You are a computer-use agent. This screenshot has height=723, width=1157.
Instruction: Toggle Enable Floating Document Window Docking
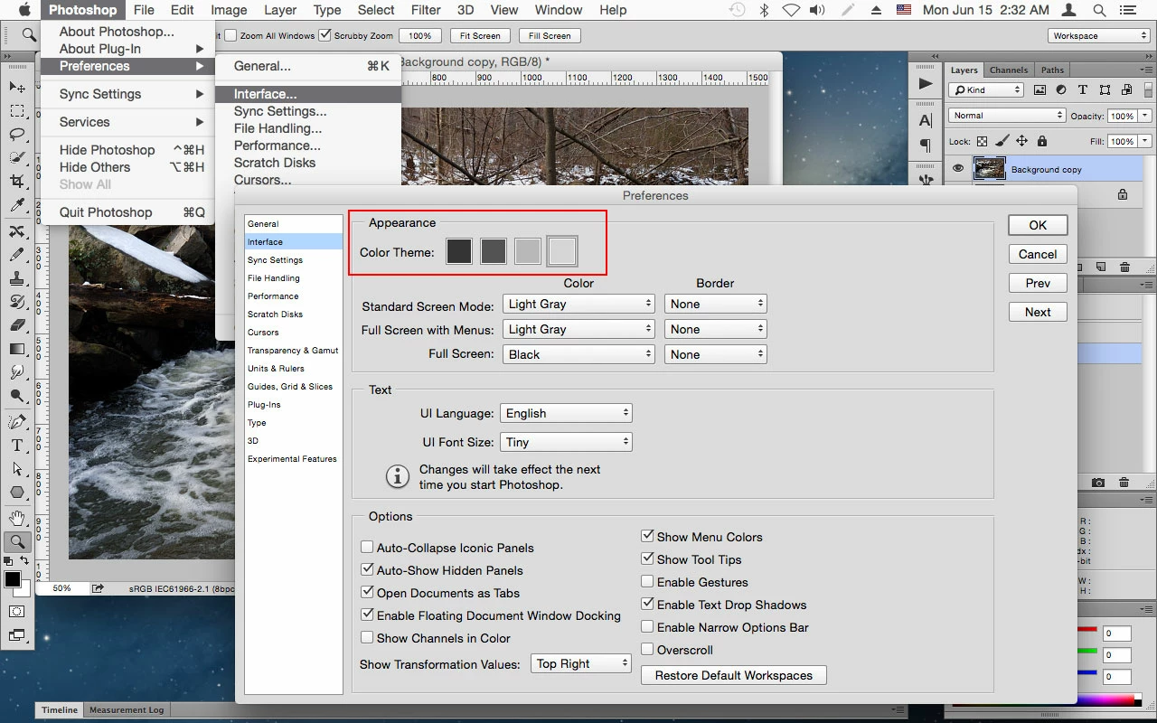tap(367, 615)
